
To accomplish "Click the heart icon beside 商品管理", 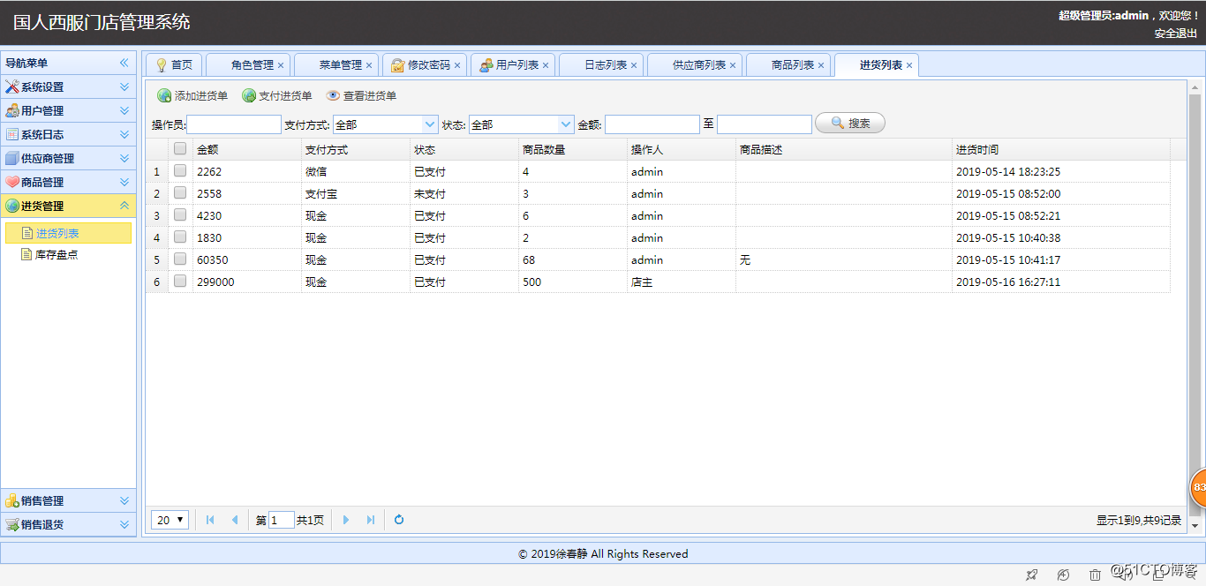I will point(12,183).
